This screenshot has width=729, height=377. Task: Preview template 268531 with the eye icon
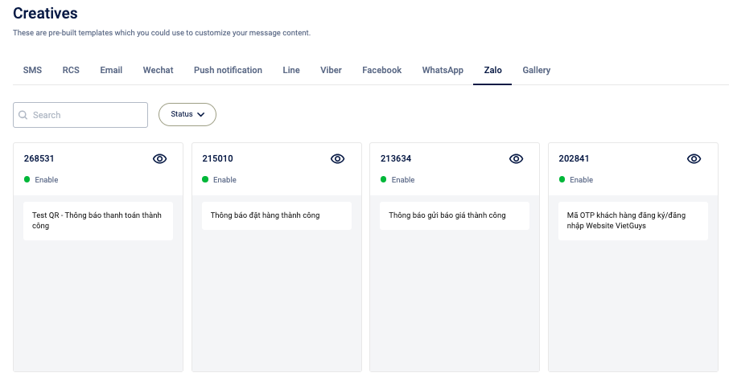pyautogui.click(x=159, y=159)
